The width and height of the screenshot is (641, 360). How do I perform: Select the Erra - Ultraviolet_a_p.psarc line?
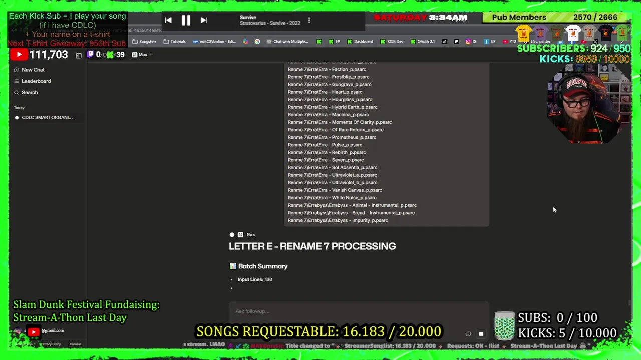[333, 175]
